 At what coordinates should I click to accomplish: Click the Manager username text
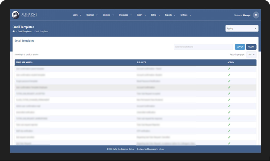(247, 15)
